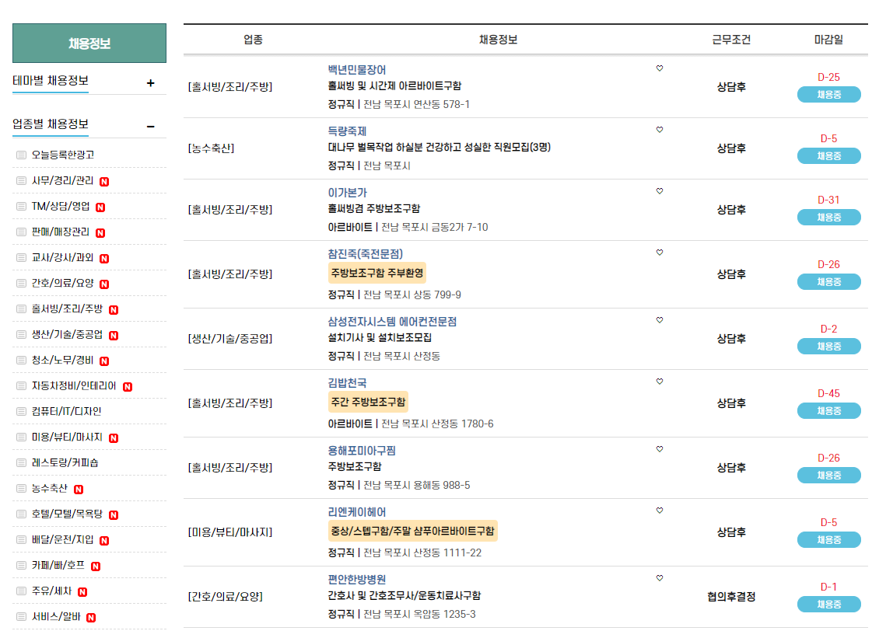
Task: Open highlighted 주간 주방보조구함 job title
Action: [368, 402]
